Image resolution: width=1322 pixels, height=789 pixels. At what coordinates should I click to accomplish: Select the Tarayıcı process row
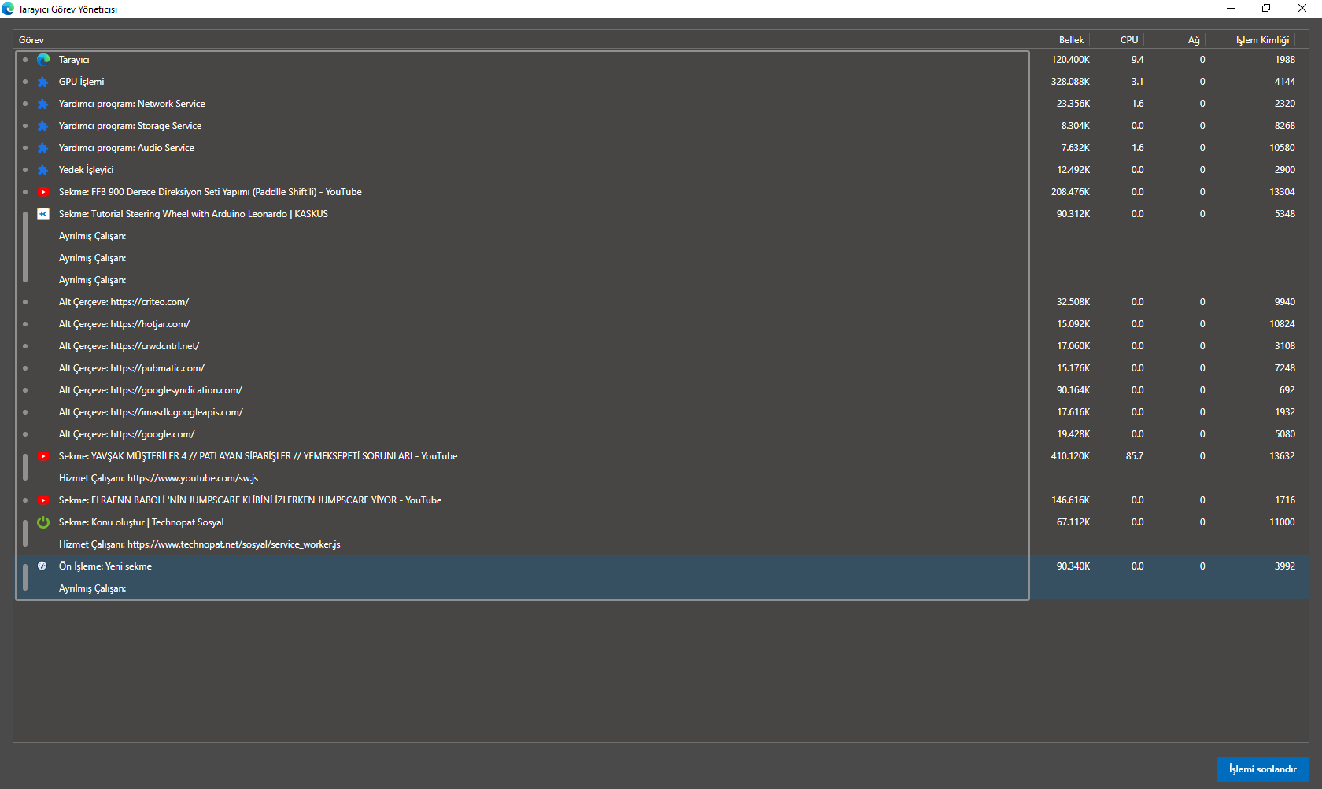coord(661,60)
